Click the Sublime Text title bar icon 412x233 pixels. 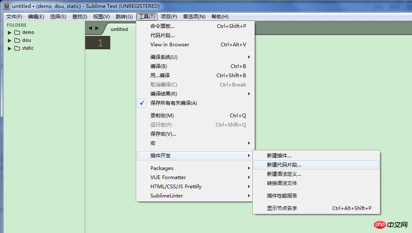pyautogui.click(x=7, y=6)
